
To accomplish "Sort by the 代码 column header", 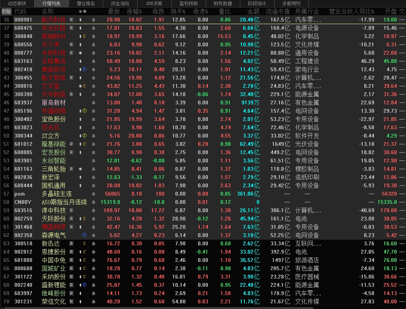I will (x=20, y=11).
